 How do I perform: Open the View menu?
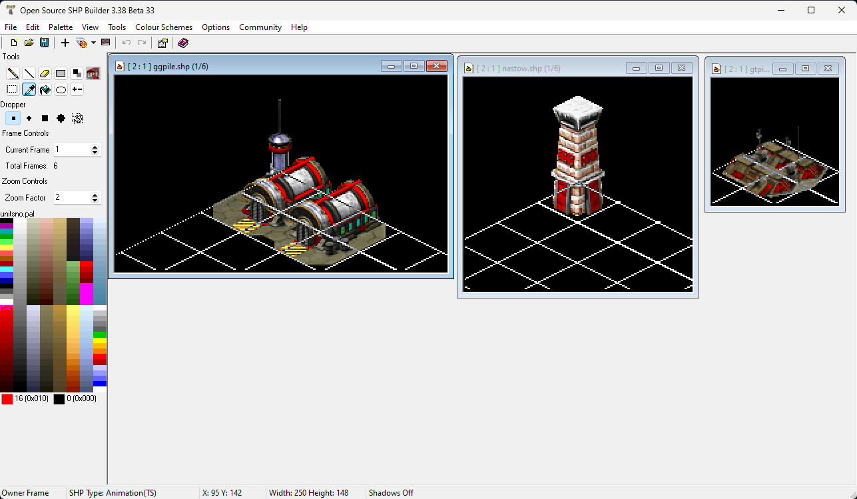tap(90, 27)
